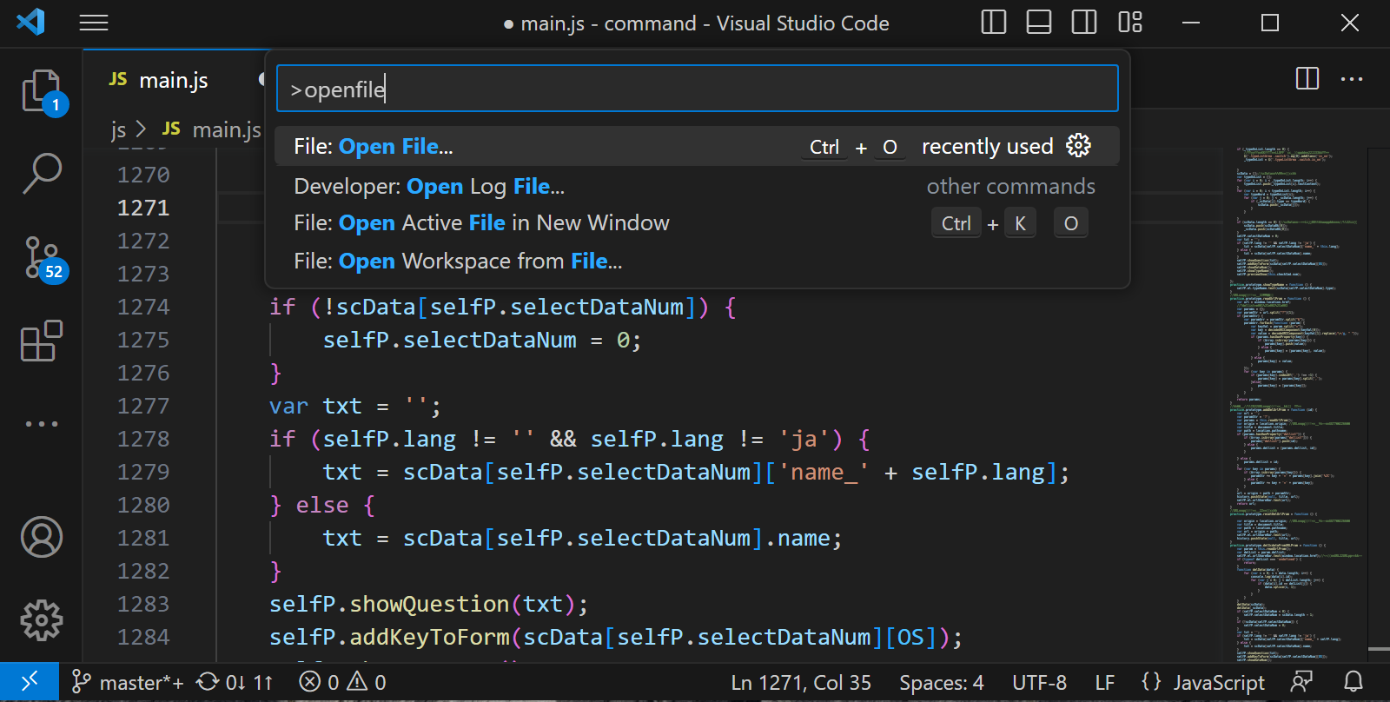Open problems: 0 errors 0 warnings
This screenshot has width=1390, height=702.
[x=342, y=682]
